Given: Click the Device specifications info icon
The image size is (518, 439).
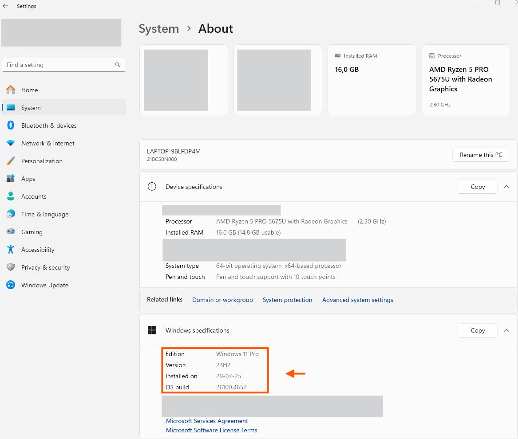Looking at the screenshot, I should [x=152, y=187].
